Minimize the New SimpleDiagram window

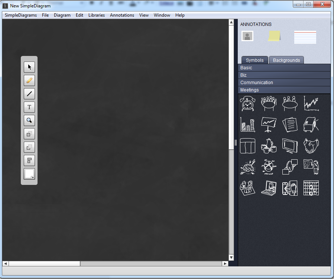click(x=298, y=4)
